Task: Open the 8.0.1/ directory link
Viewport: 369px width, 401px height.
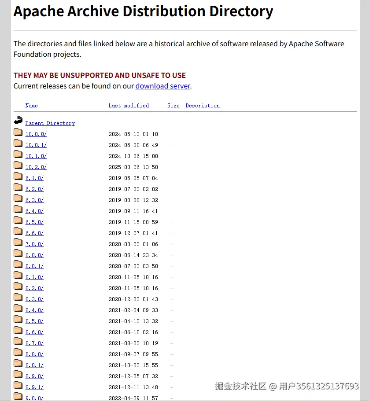Action: pyautogui.click(x=34, y=266)
